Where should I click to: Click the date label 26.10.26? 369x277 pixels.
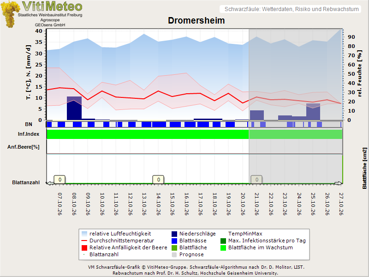point(327,204)
